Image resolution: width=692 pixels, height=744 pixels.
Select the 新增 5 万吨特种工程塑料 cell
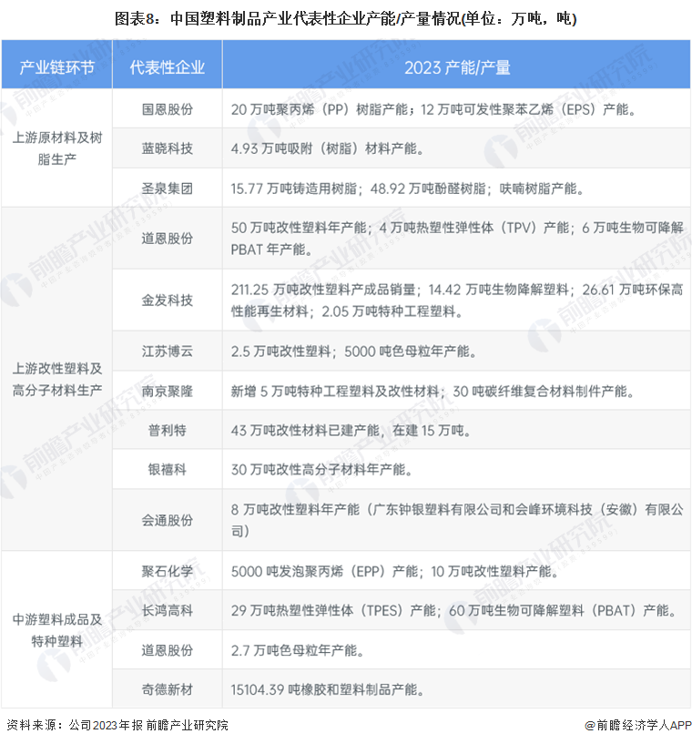(x=456, y=391)
